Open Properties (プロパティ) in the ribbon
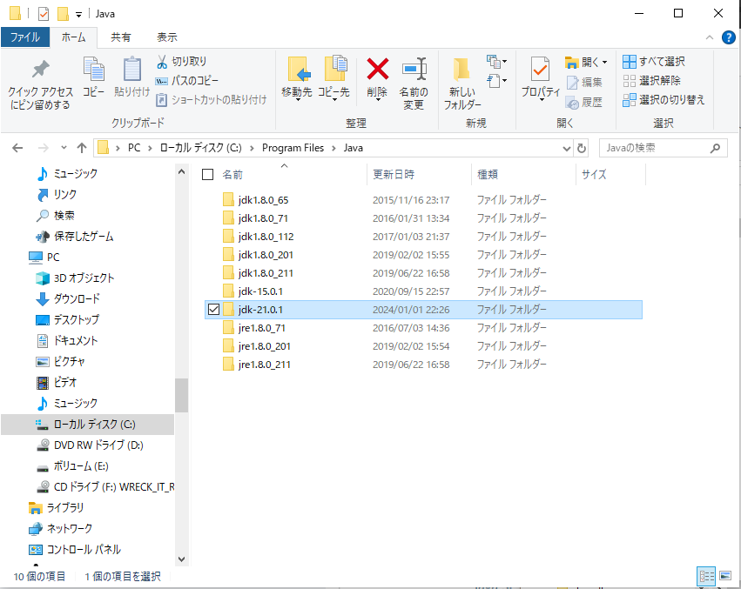Viewport: 741px width, 589px height. pyautogui.click(x=540, y=78)
